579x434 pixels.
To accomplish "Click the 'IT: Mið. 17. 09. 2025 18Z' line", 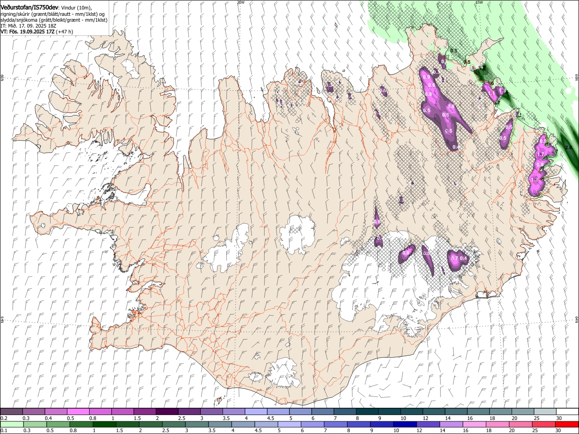I will pyautogui.click(x=28, y=26).
